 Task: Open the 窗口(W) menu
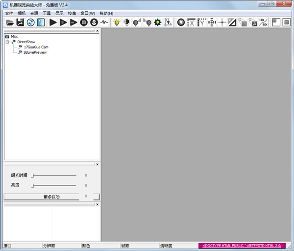[x=88, y=13]
